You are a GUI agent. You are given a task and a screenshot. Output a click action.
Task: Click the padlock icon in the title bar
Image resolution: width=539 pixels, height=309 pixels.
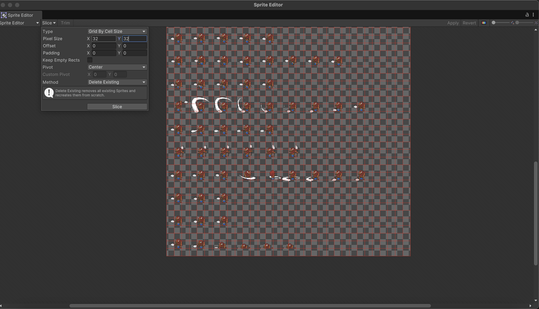tap(527, 15)
